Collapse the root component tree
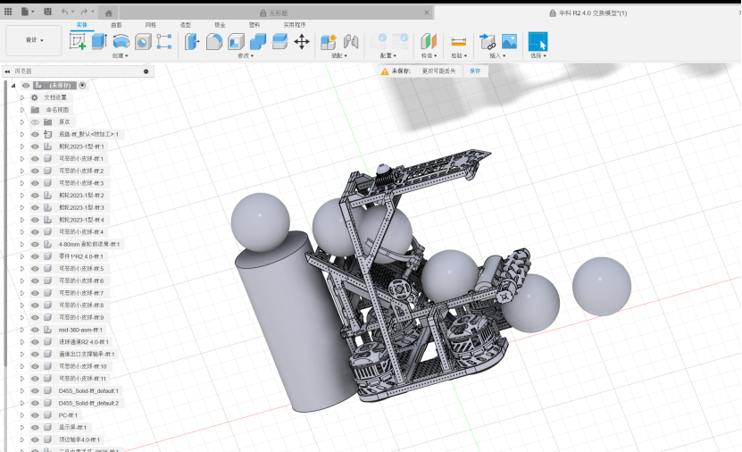Image resolution: width=742 pixels, height=452 pixels. point(13,86)
